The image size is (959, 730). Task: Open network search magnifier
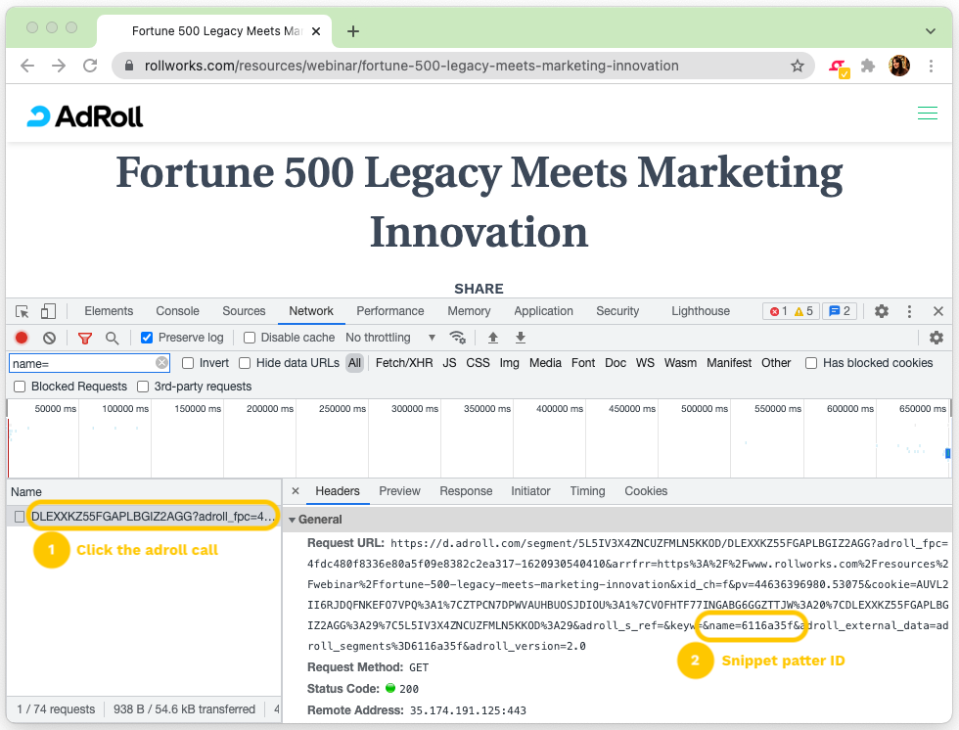tap(113, 338)
